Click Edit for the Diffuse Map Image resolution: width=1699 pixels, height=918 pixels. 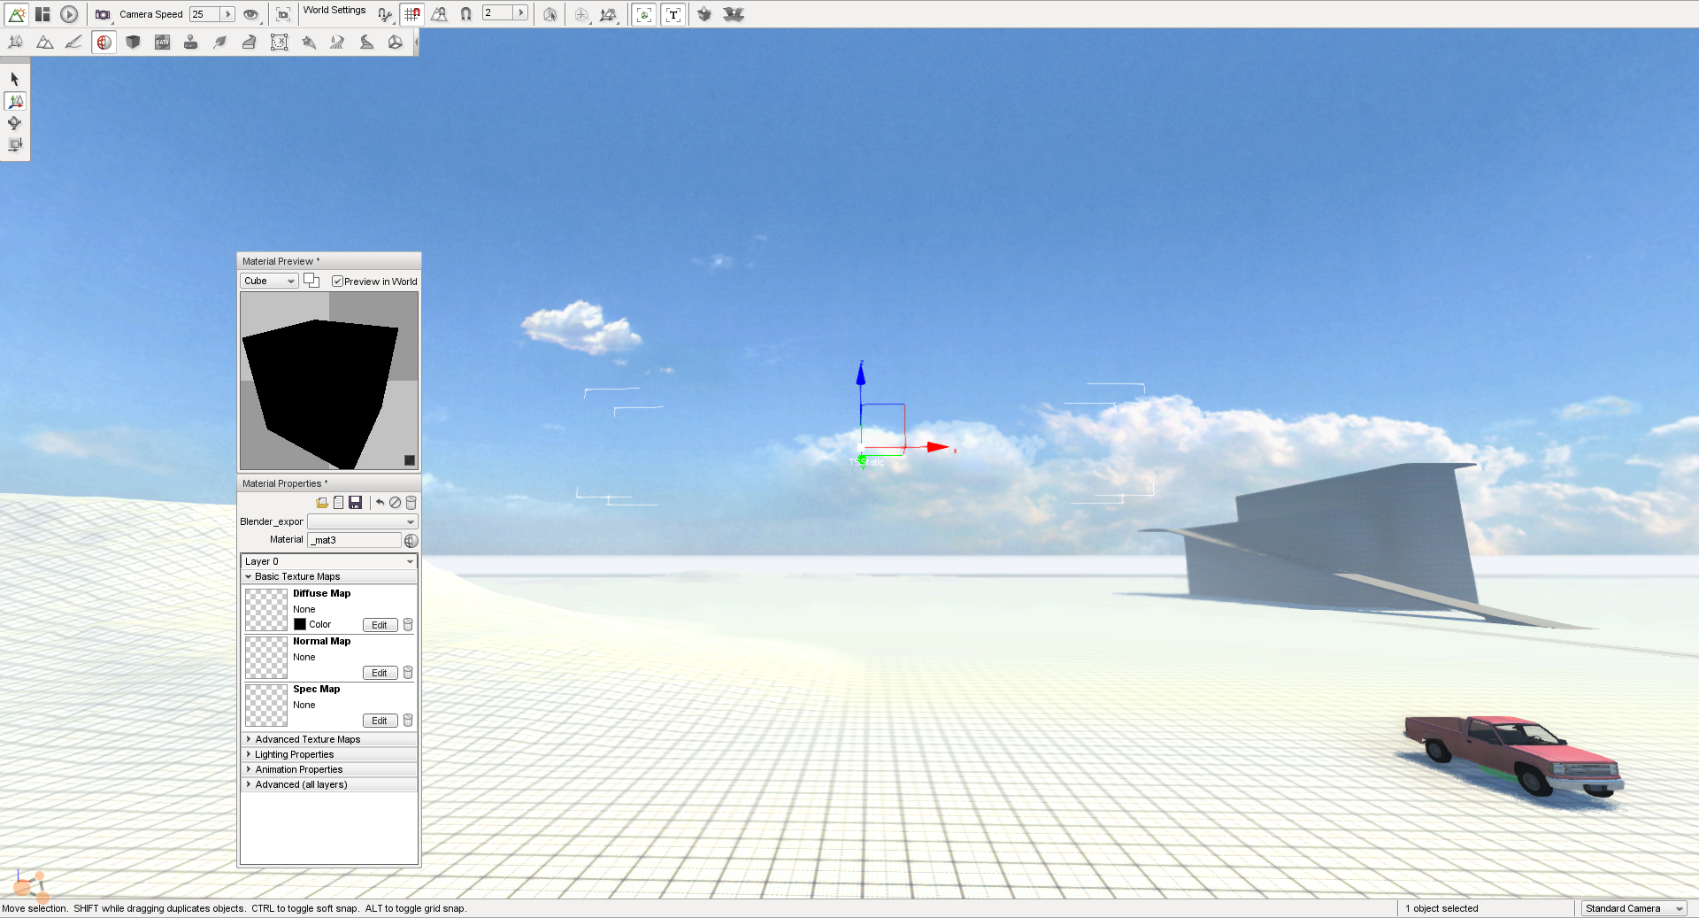point(380,625)
